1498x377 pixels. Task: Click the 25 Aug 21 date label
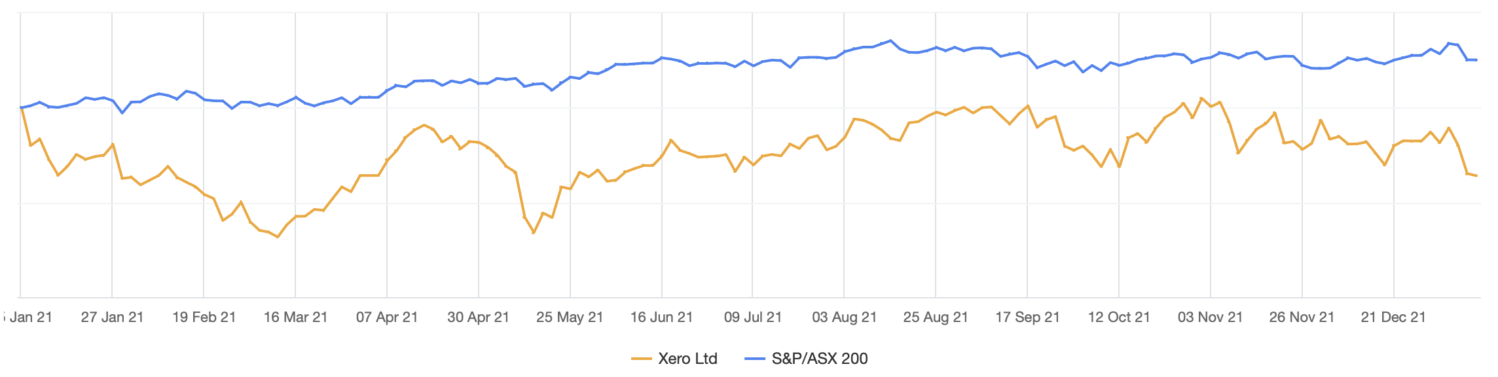click(x=936, y=317)
